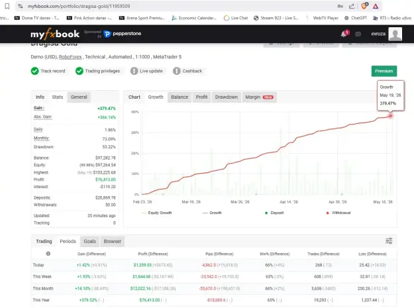Switch to the Goals tab
Screen dimensions: 414x308
90,241
